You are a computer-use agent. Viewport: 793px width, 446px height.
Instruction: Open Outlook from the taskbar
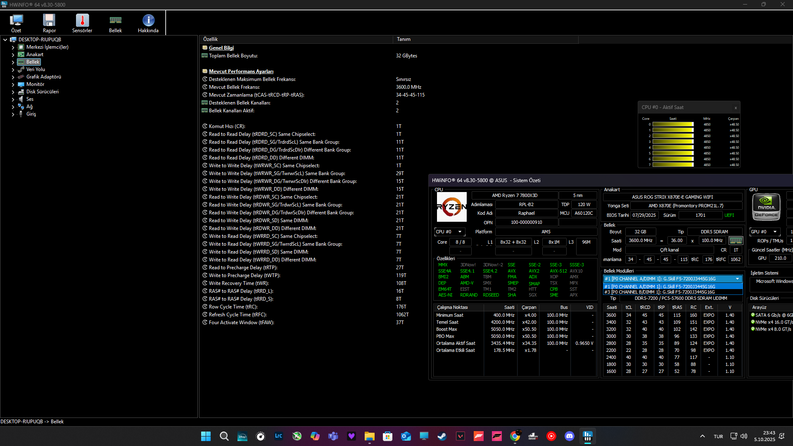(x=406, y=436)
